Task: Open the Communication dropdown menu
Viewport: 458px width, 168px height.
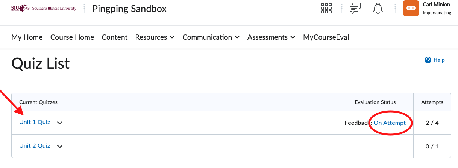Action: click(211, 37)
